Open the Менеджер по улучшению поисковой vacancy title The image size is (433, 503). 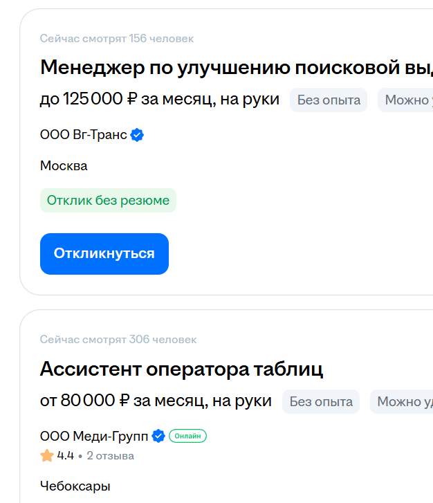(236, 68)
